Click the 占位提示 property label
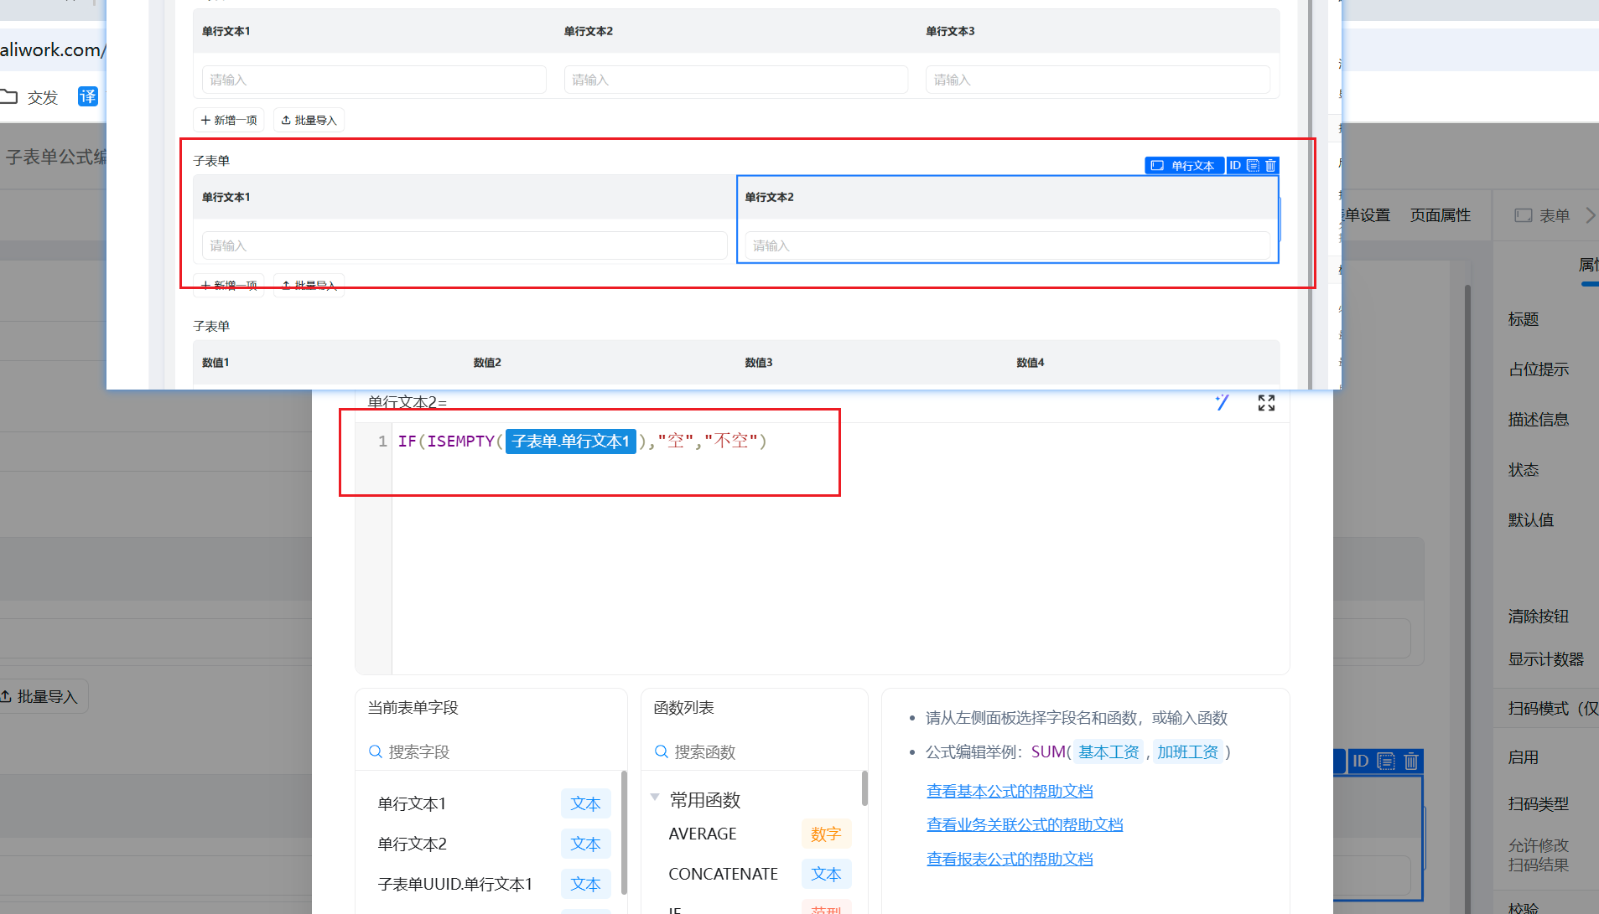Image resolution: width=1599 pixels, height=914 pixels. click(x=1539, y=369)
